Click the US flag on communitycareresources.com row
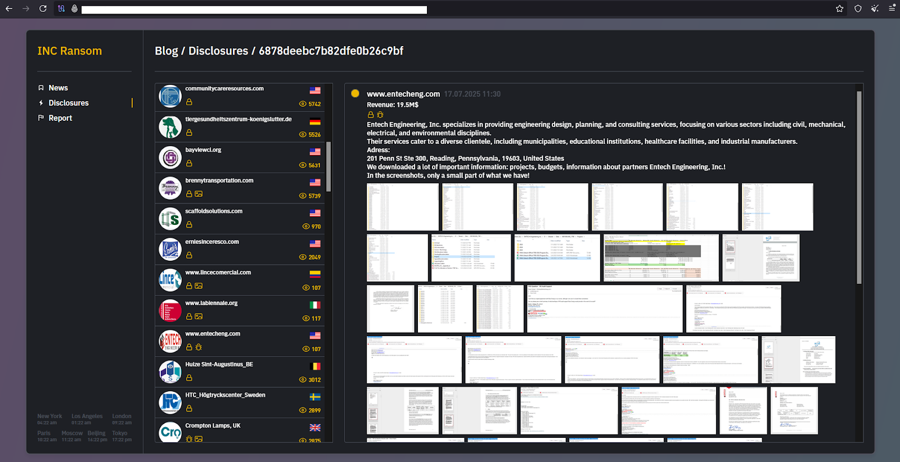This screenshot has height=462, width=900. pyautogui.click(x=315, y=90)
